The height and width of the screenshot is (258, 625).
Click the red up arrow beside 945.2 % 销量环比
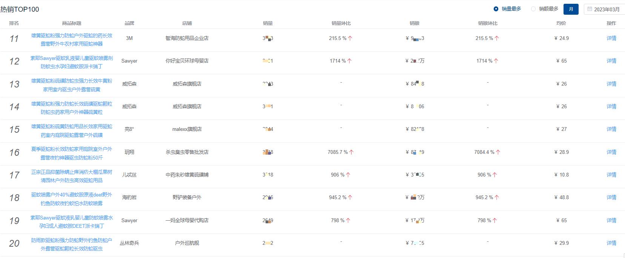click(350, 197)
